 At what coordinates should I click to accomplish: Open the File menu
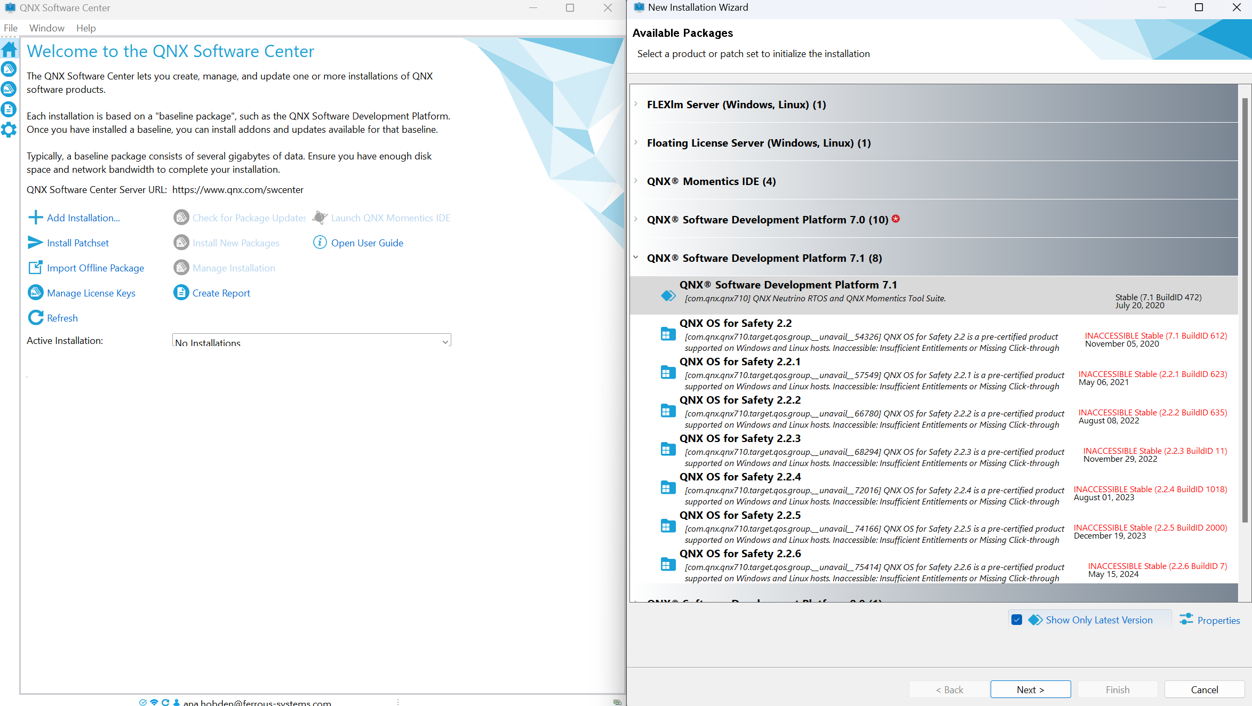11,28
